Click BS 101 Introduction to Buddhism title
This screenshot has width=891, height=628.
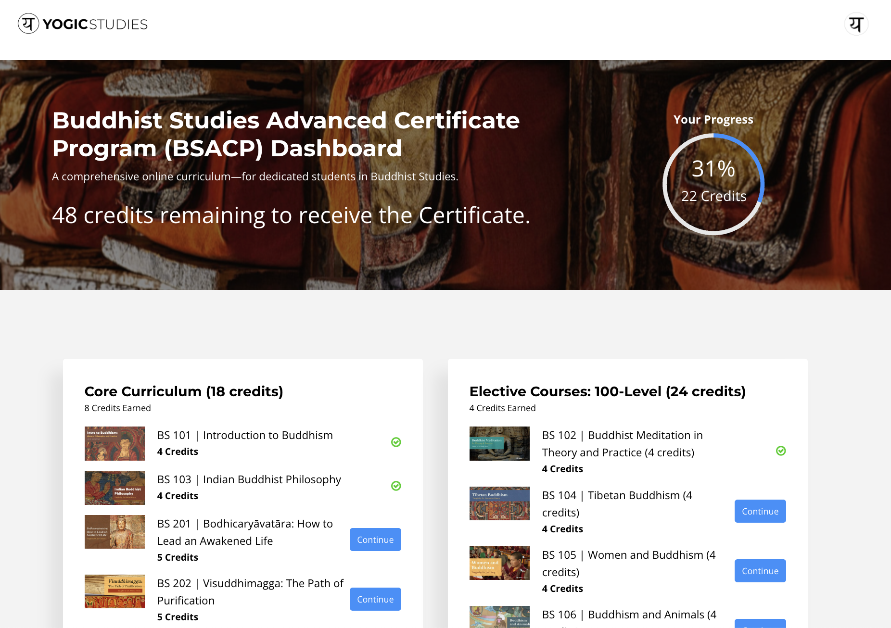[x=245, y=435]
